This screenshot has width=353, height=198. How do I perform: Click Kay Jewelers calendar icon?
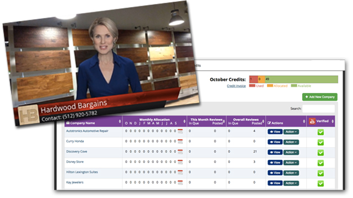180,183
